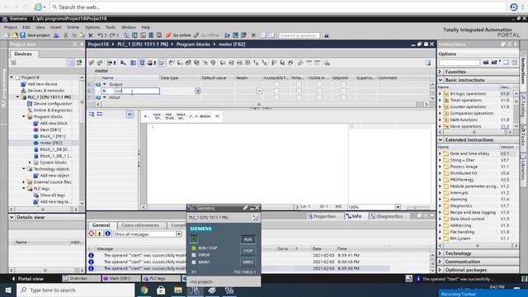
Task: Click the REGION snippet icon
Action: pos(205,116)
